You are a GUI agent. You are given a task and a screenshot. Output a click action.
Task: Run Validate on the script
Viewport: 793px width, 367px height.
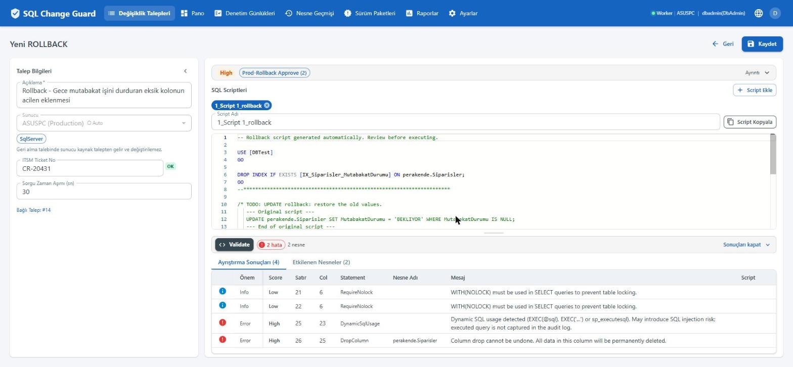tap(234, 245)
